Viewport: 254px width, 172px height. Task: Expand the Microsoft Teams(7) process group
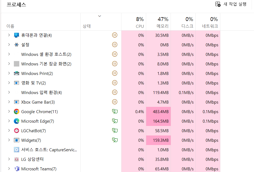(9, 169)
